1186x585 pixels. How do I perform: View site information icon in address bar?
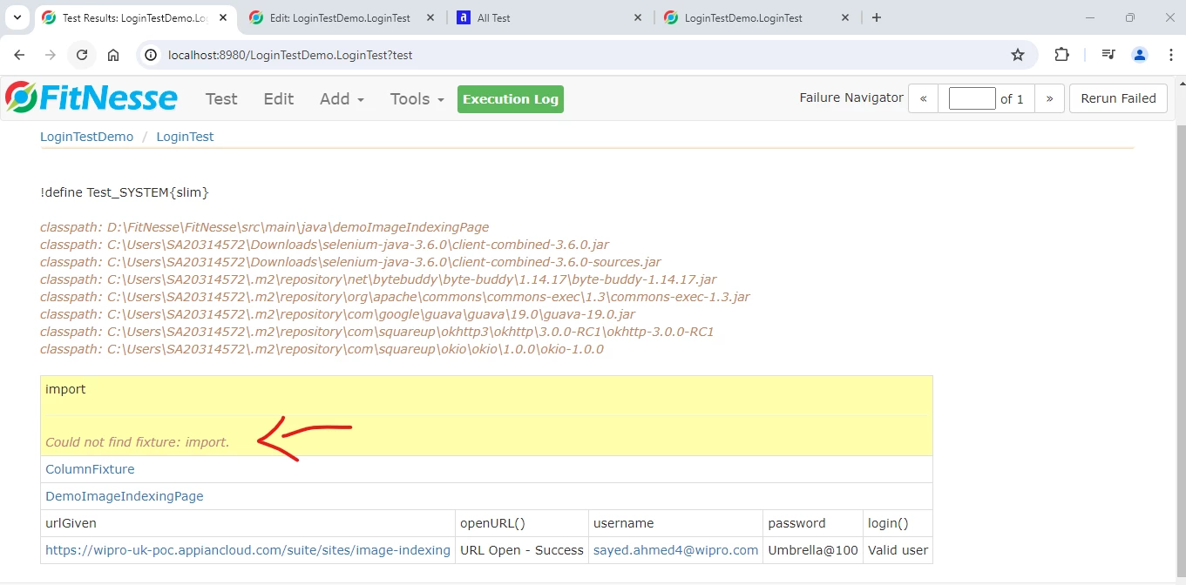(x=152, y=55)
